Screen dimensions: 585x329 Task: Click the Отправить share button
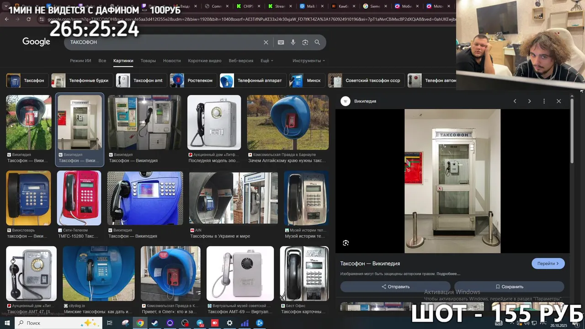tap(396, 287)
